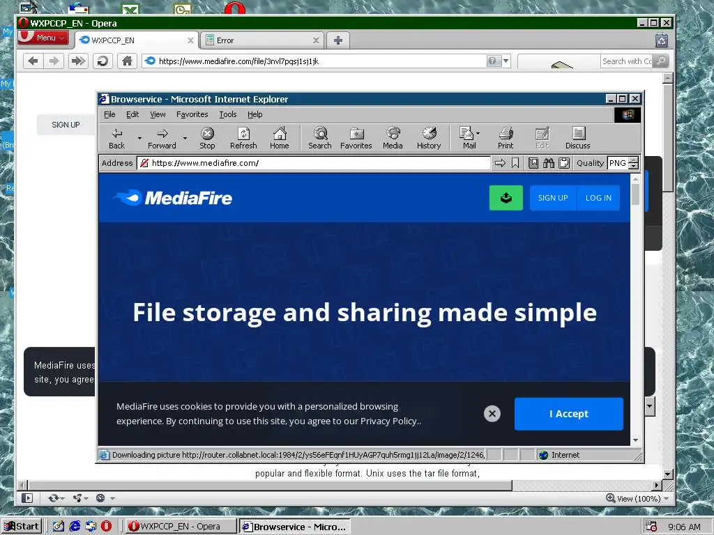Screen dimensions: 714x535
Task: Open the Opera Unite dropdown in status bar
Action: click(x=80, y=498)
